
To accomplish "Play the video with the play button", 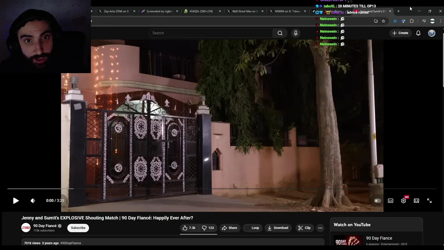I will tap(16, 201).
